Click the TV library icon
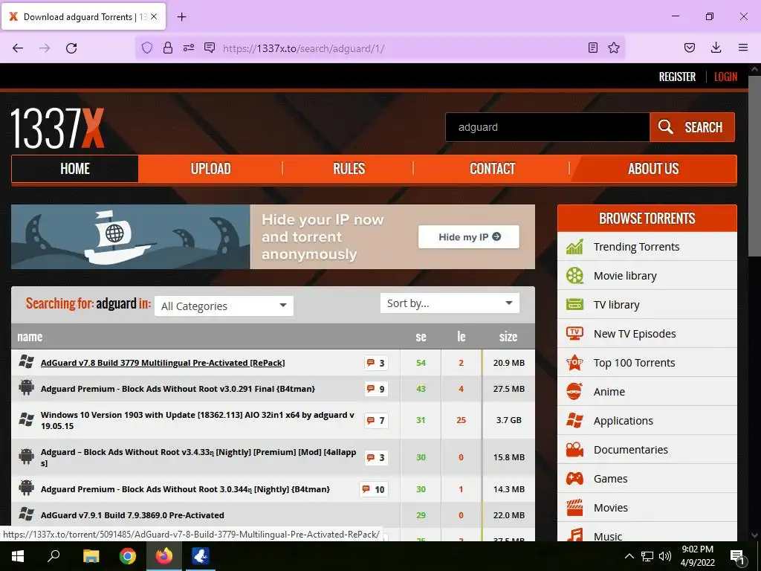 point(574,304)
